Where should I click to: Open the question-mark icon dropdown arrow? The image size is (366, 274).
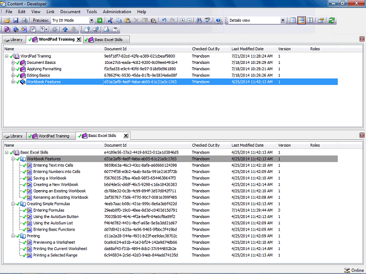46,29
